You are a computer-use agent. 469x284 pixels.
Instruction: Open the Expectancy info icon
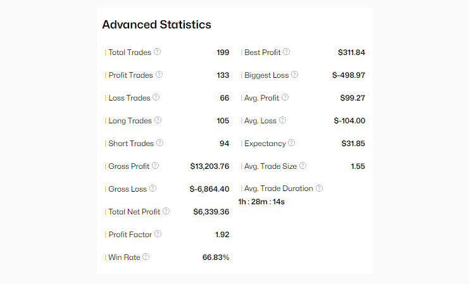coord(291,143)
